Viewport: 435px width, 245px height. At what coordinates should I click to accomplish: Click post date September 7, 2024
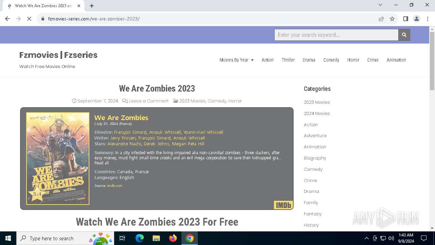click(98, 101)
